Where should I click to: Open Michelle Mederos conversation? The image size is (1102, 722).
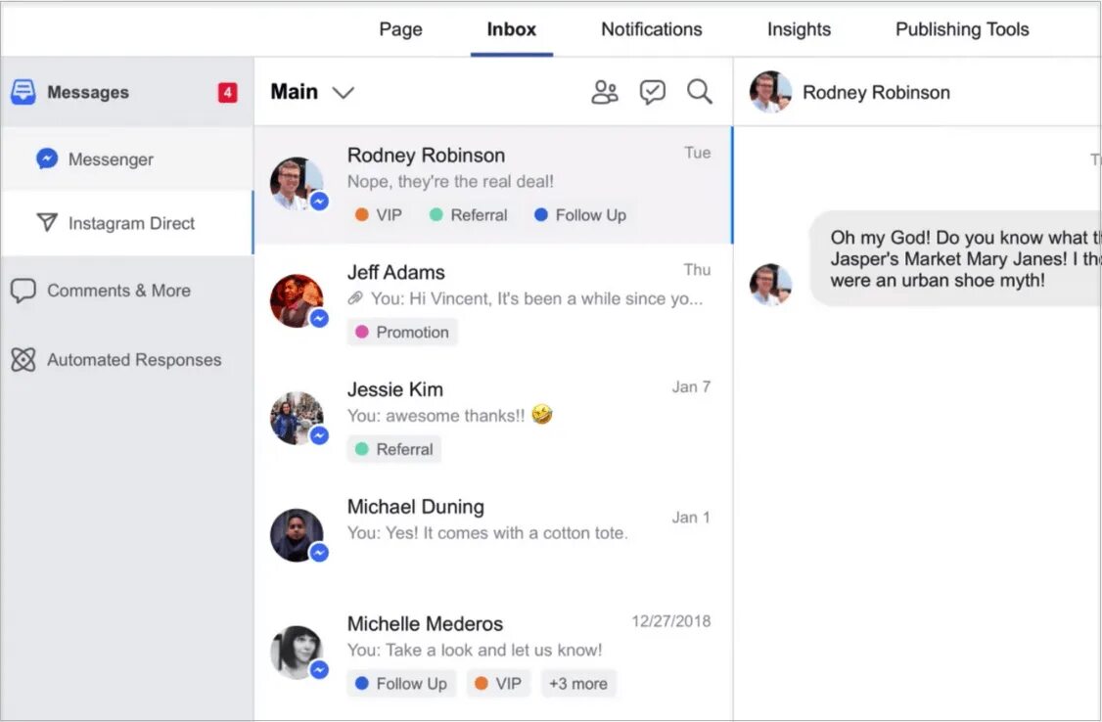pyautogui.click(x=492, y=656)
